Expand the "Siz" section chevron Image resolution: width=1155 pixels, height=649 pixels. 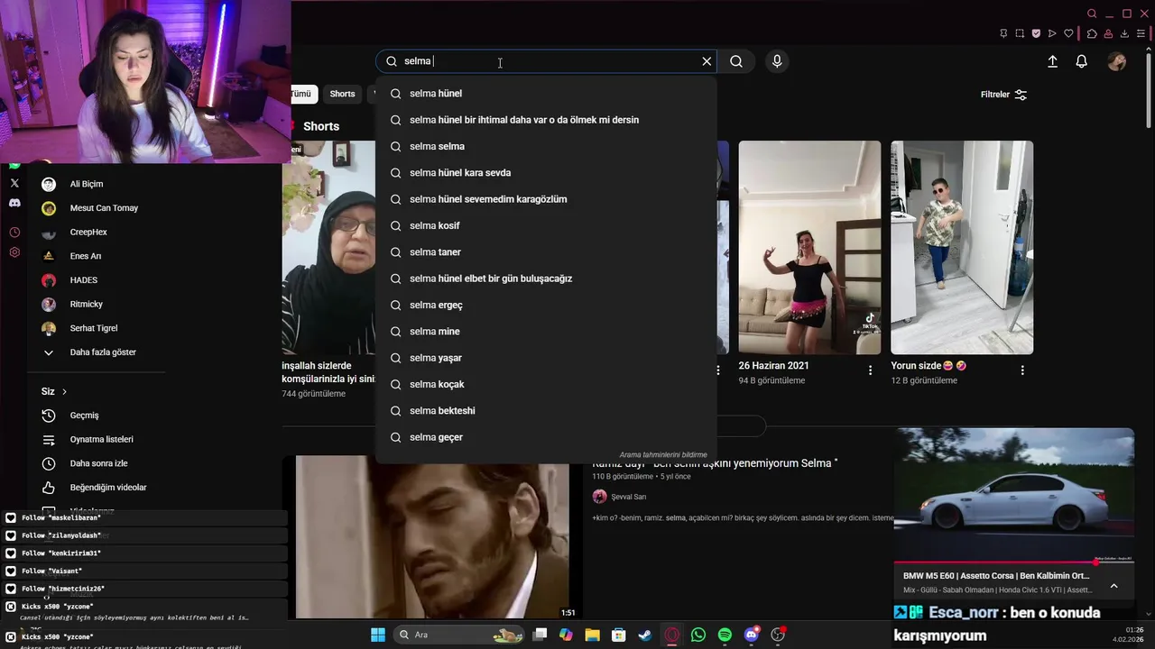tap(65, 391)
